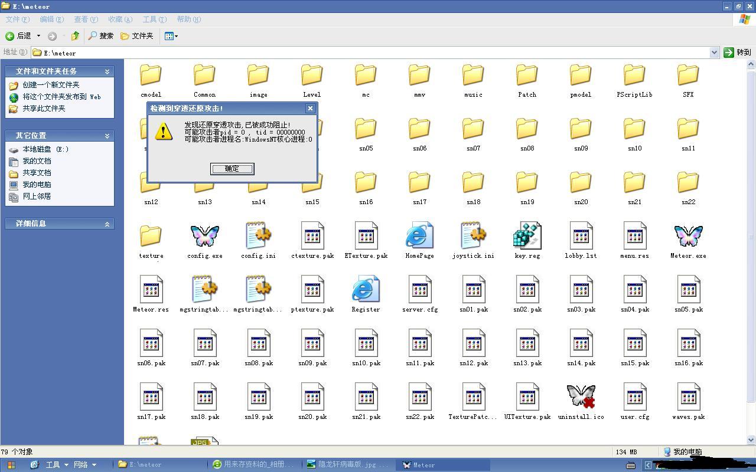Open 网上邻居 location
The image size is (756, 472).
37,196
